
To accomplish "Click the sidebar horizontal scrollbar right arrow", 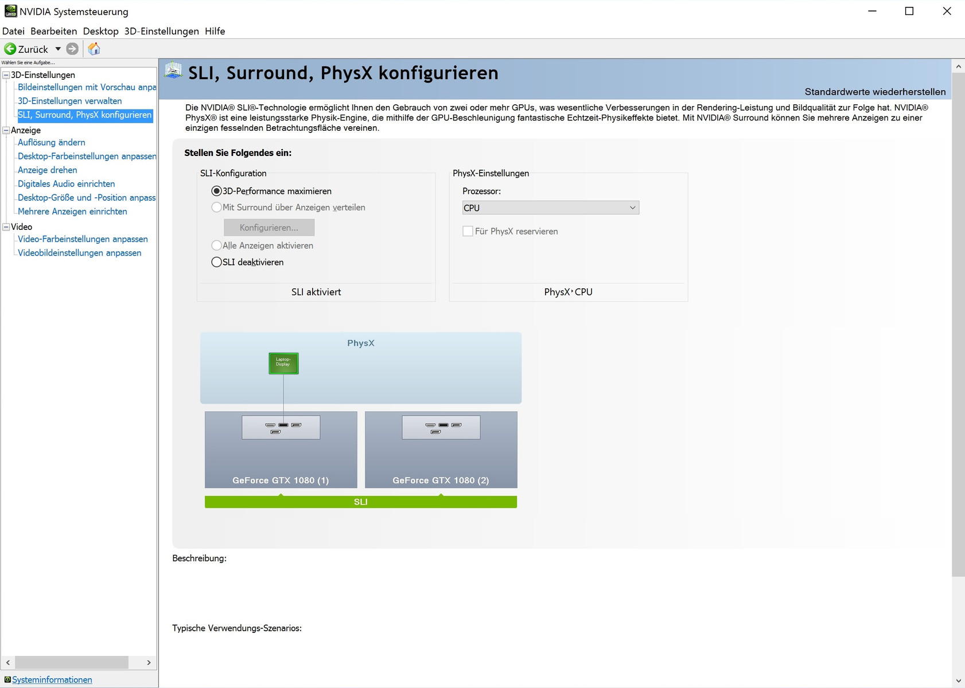I will 149,662.
